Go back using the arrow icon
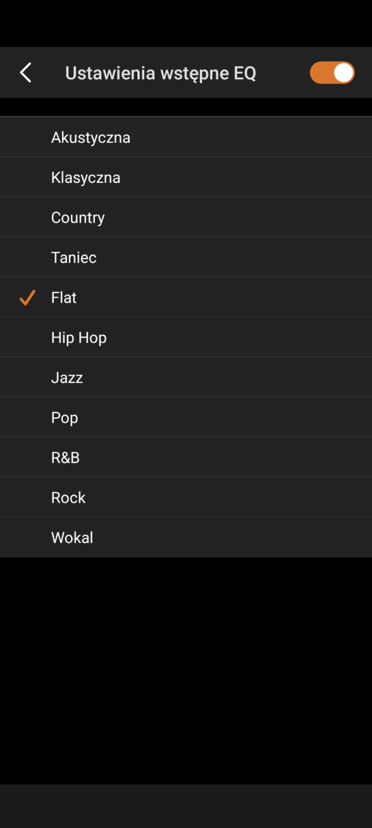372x828 pixels. 25,73
